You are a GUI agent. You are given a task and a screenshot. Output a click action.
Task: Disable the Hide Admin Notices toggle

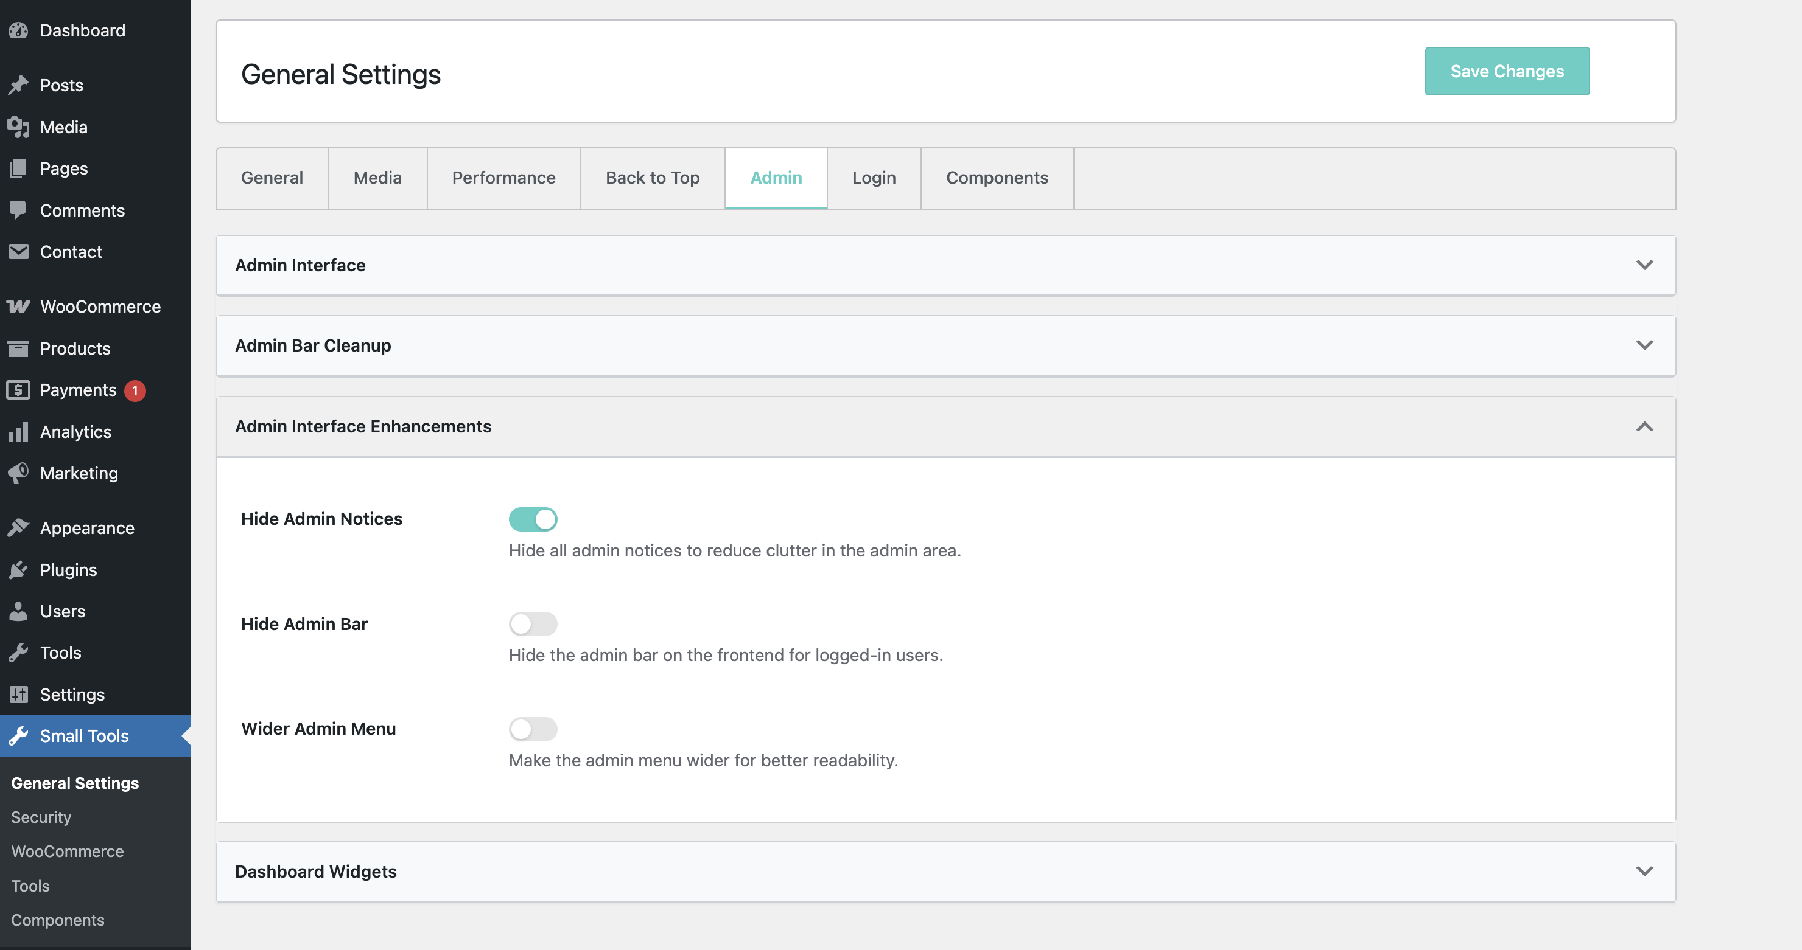[532, 519]
